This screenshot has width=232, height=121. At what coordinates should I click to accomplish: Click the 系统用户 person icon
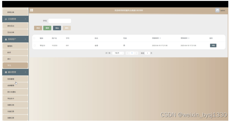point(6,39)
